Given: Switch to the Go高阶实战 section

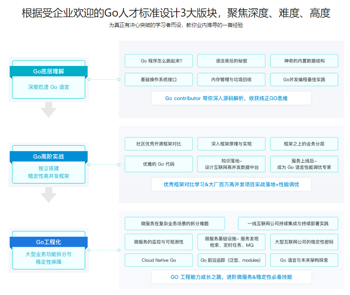Looking at the screenshot, I should (x=48, y=156).
